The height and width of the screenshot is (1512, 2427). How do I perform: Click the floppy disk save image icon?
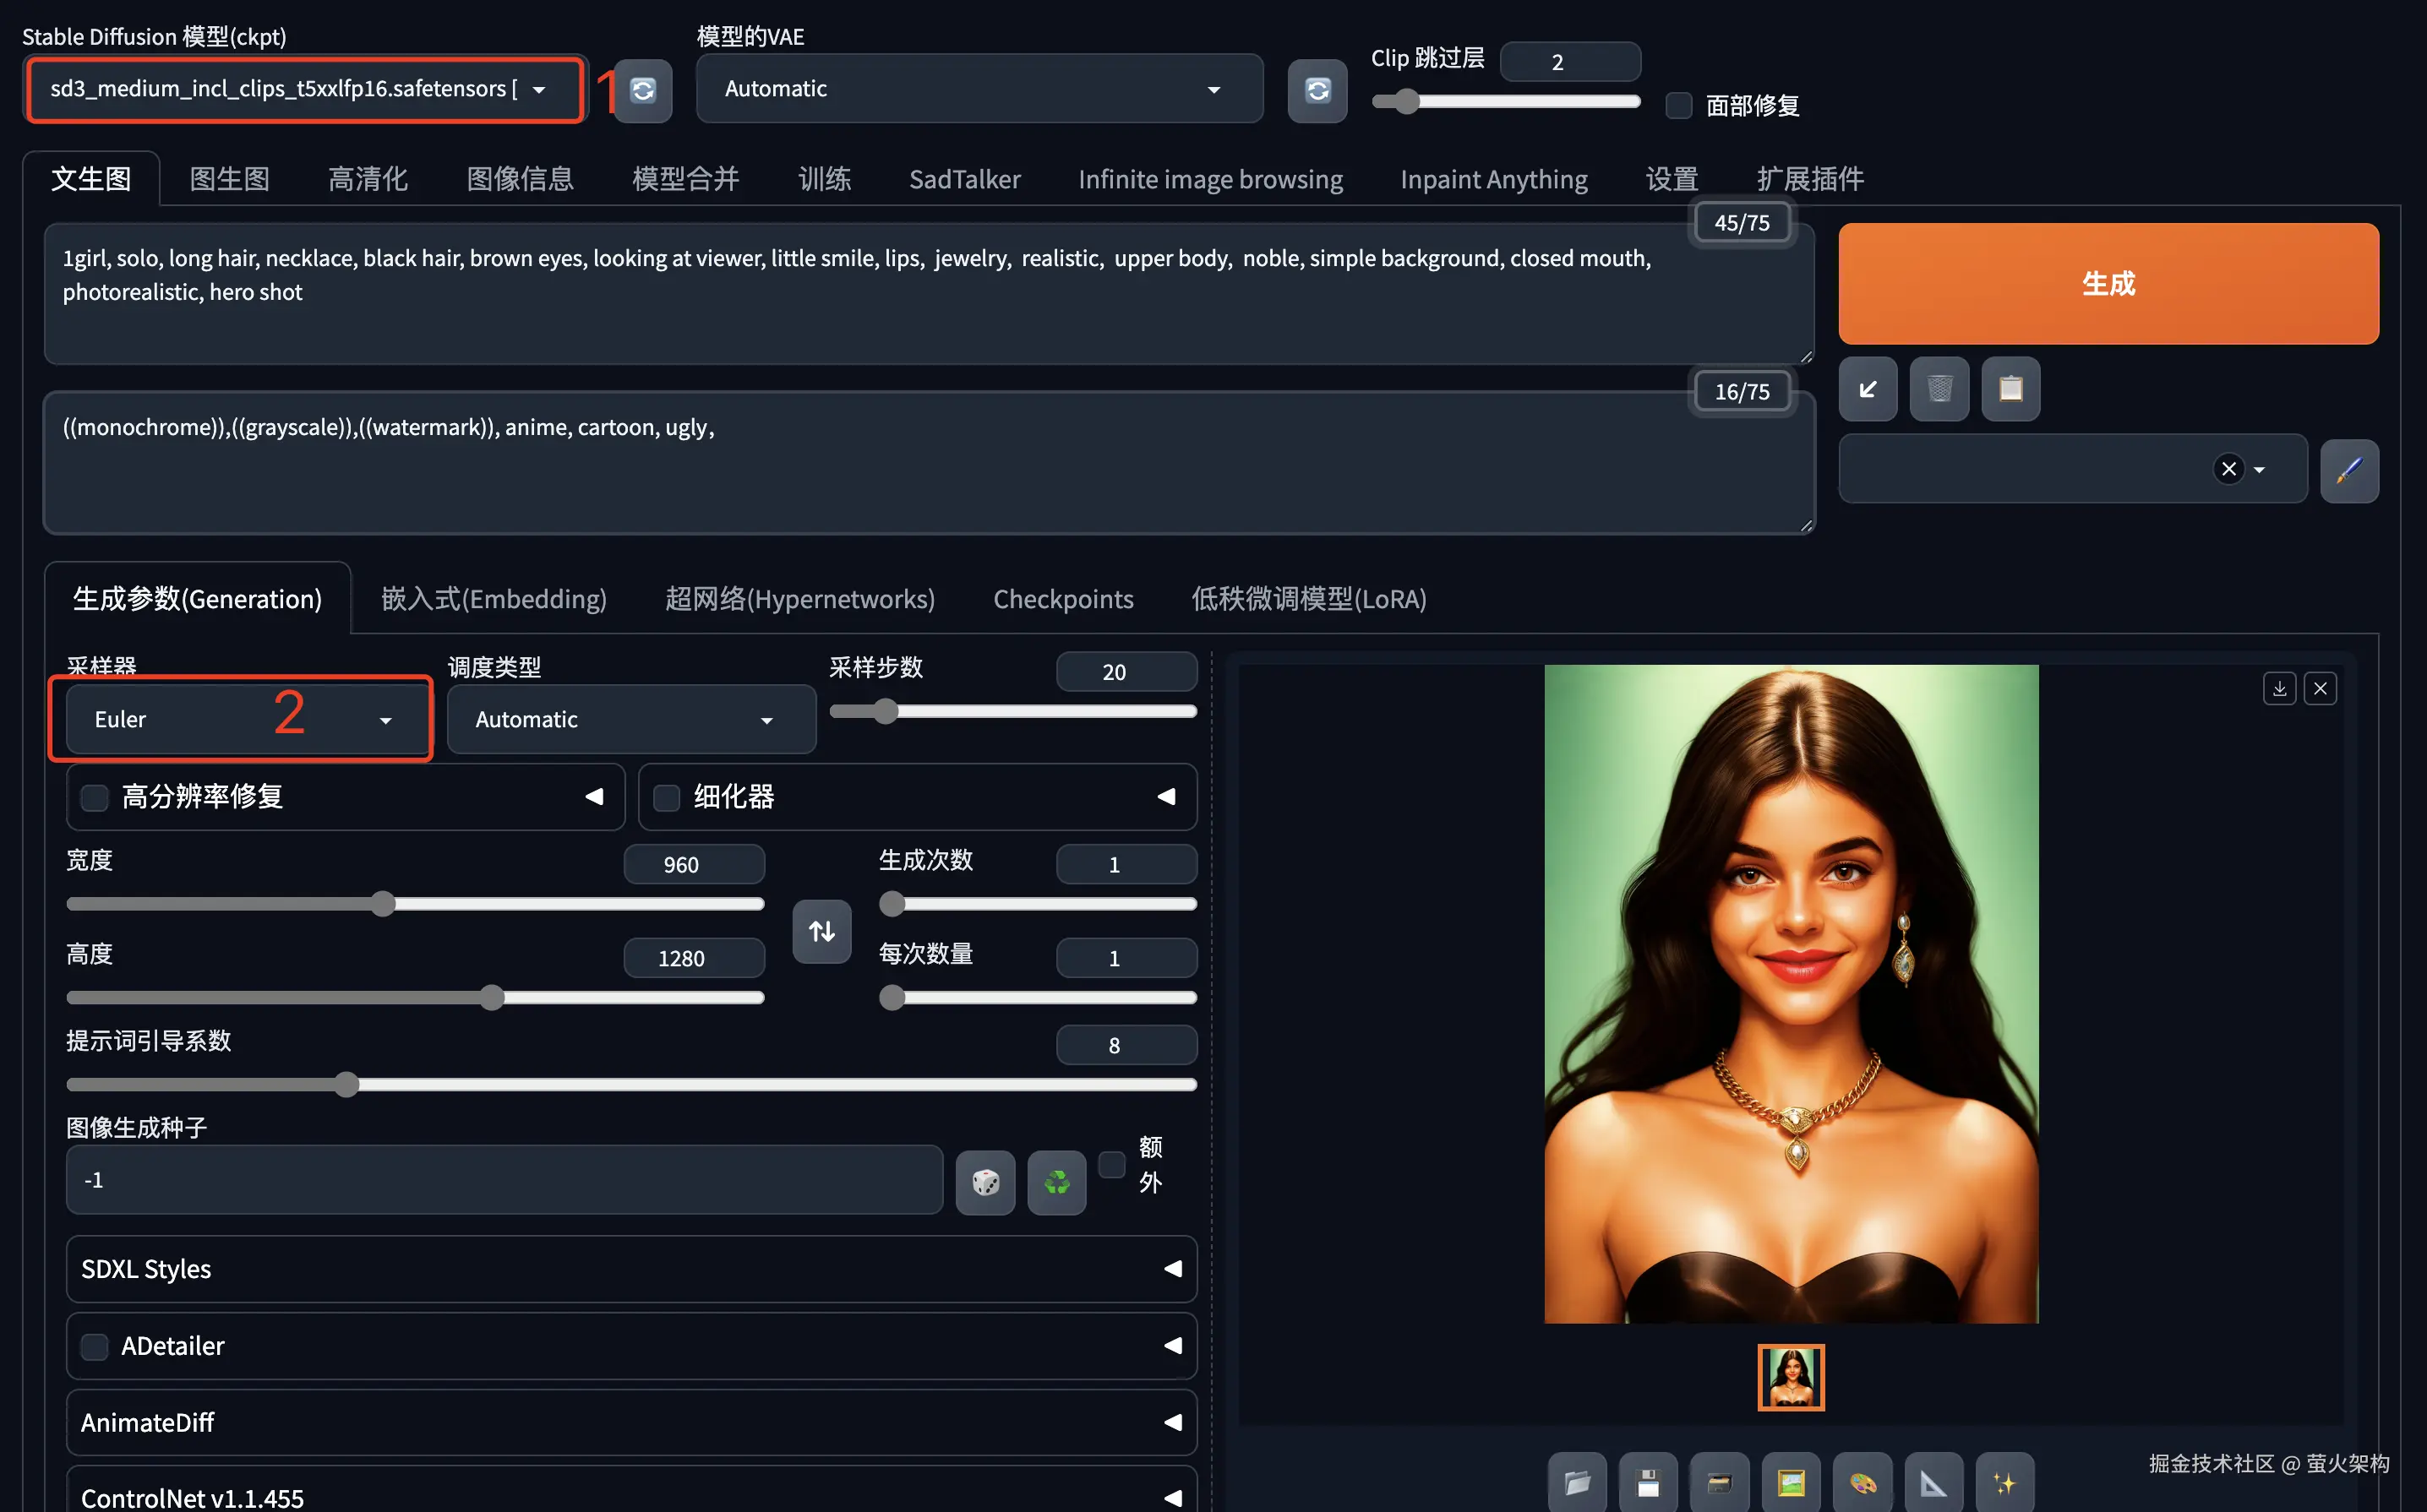click(x=1648, y=1482)
